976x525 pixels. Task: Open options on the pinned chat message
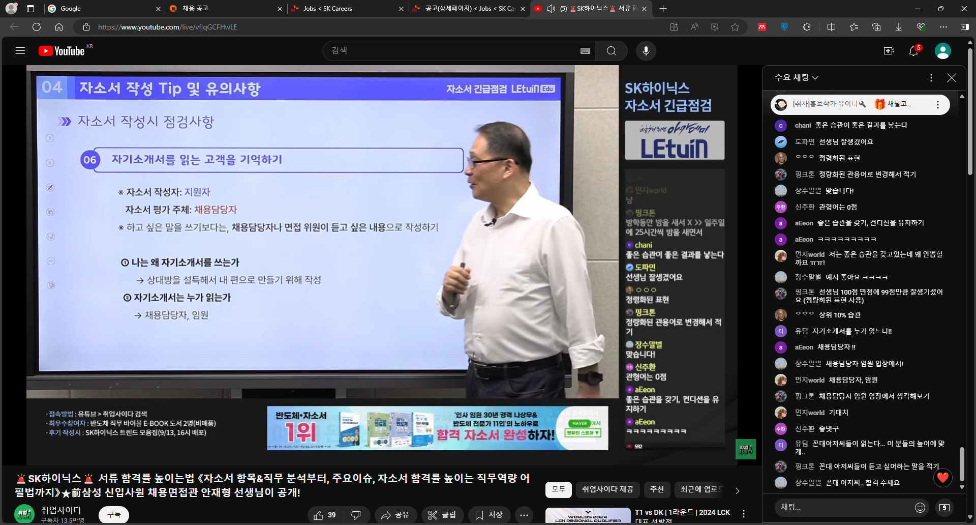(x=938, y=104)
